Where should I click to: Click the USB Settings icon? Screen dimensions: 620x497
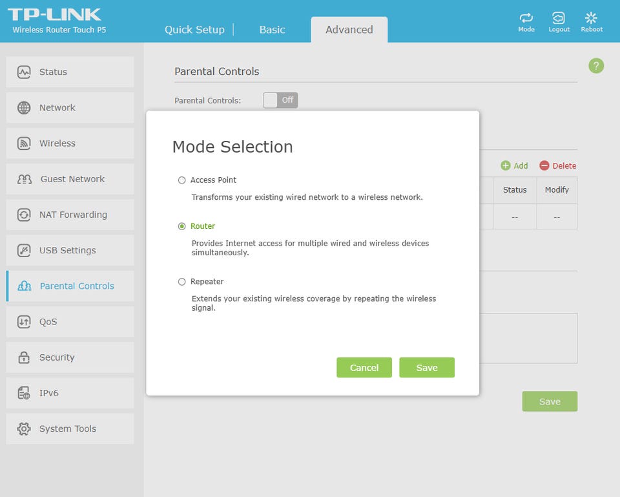click(24, 251)
